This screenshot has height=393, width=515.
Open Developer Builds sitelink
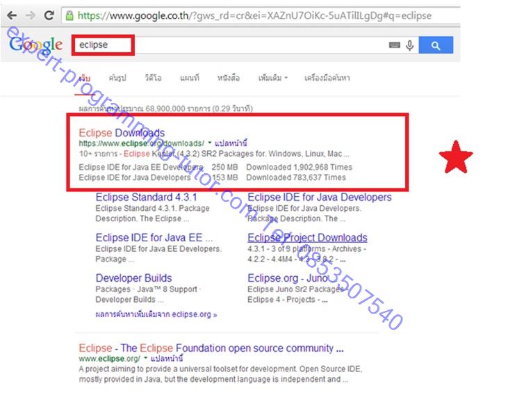(133, 278)
